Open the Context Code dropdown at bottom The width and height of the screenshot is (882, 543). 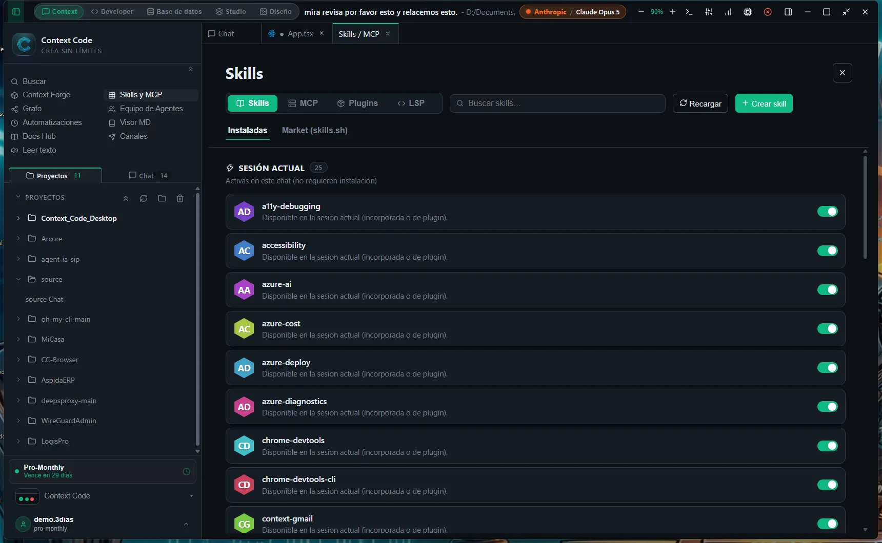point(105,496)
